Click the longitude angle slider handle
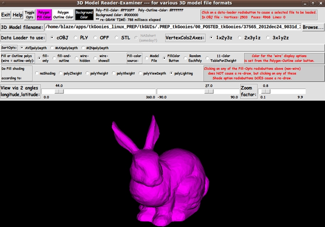Image resolution: width=325 pixels, height=227 pixels. point(59,91)
